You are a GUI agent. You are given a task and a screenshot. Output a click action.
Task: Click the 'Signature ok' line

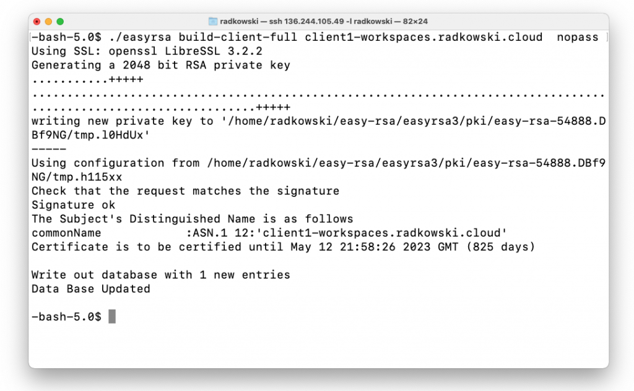pos(73,205)
